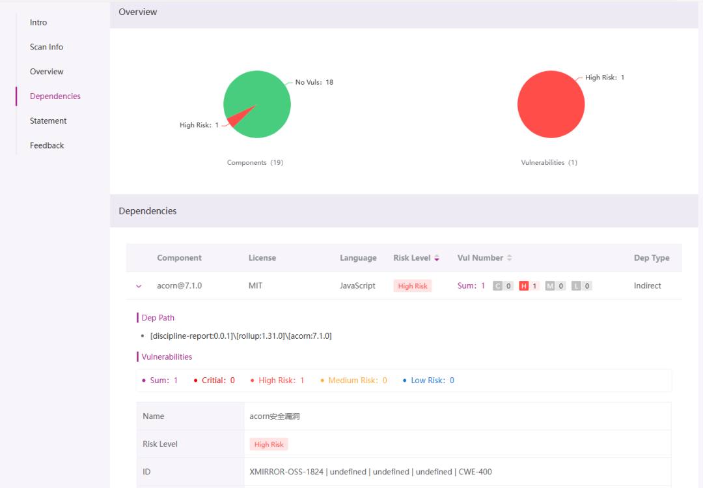This screenshot has width=703, height=488.
Task: Sort the table by Risk Level
Action: coord(437,257)
